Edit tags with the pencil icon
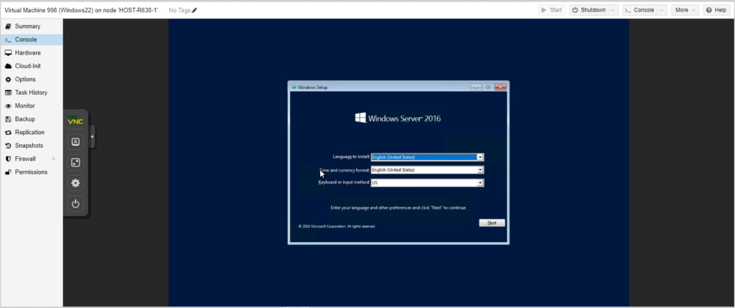This screenshot has height=308, width=735. pyautogui.click(x=195, y=10)
